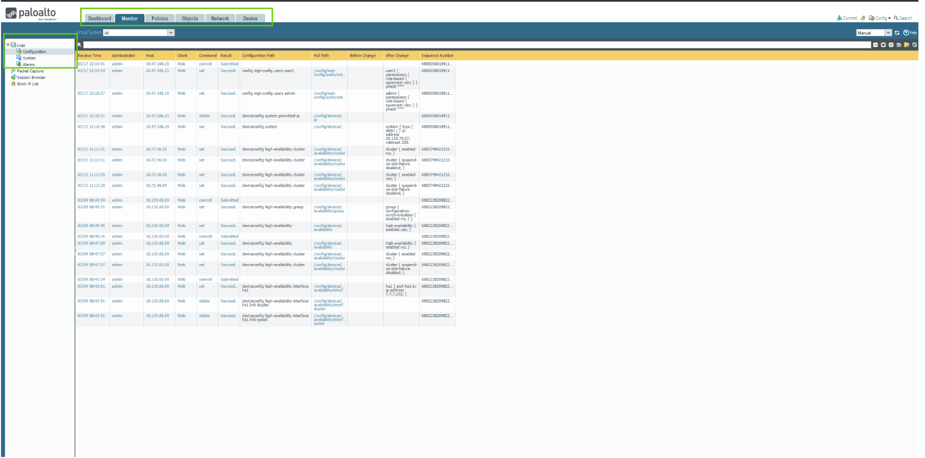Apply the filter with the green arrow icon
925x458 pixels.
point(875,45)
